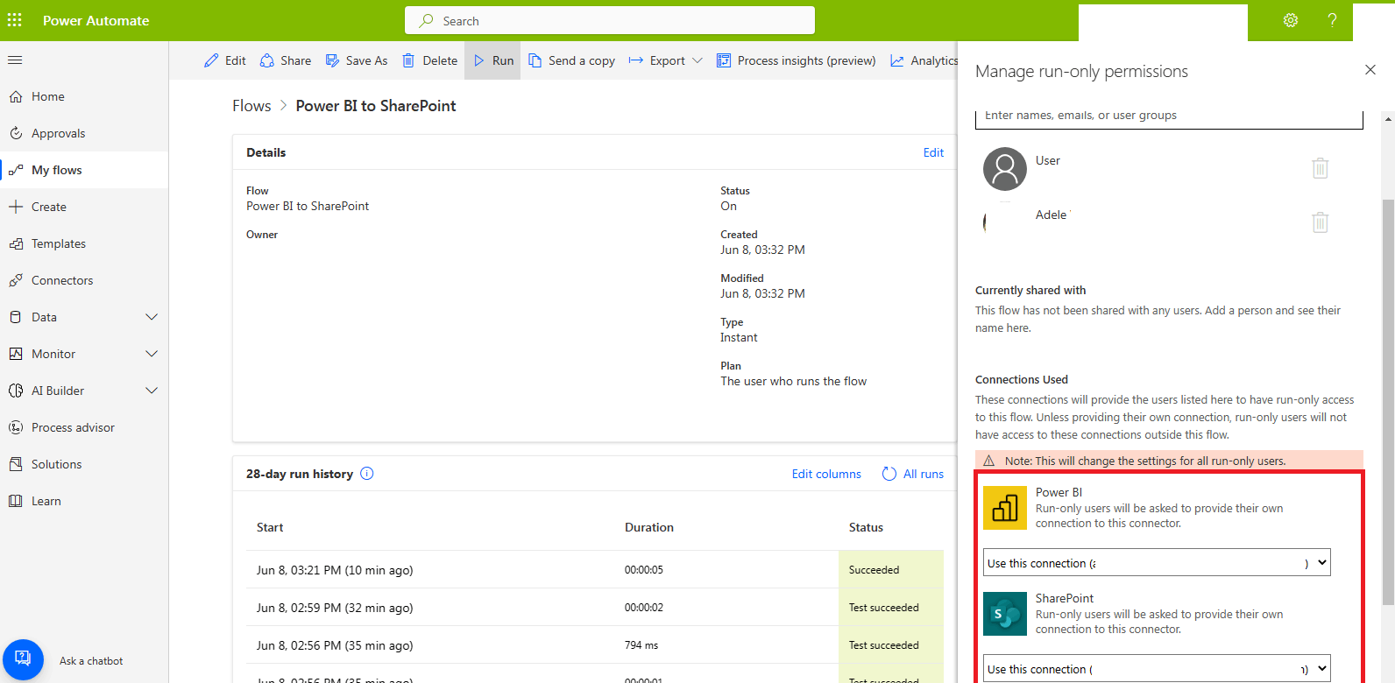Click the Edit columns link

pos(826,474)
